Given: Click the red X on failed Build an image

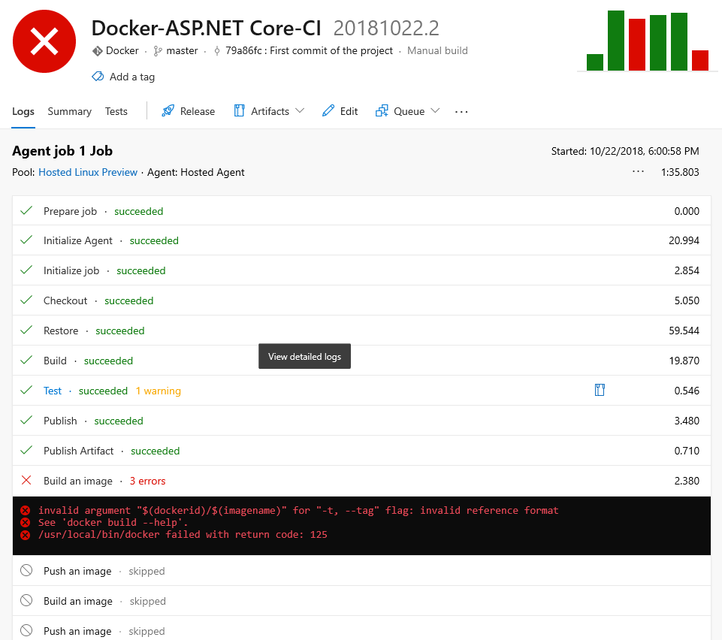Looking at the screenshot, I should 26,480.
